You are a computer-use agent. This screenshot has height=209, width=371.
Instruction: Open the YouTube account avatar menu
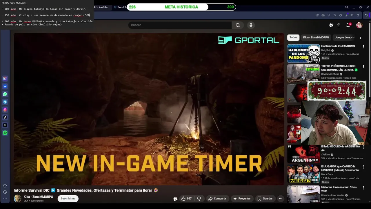coord(359,25)
